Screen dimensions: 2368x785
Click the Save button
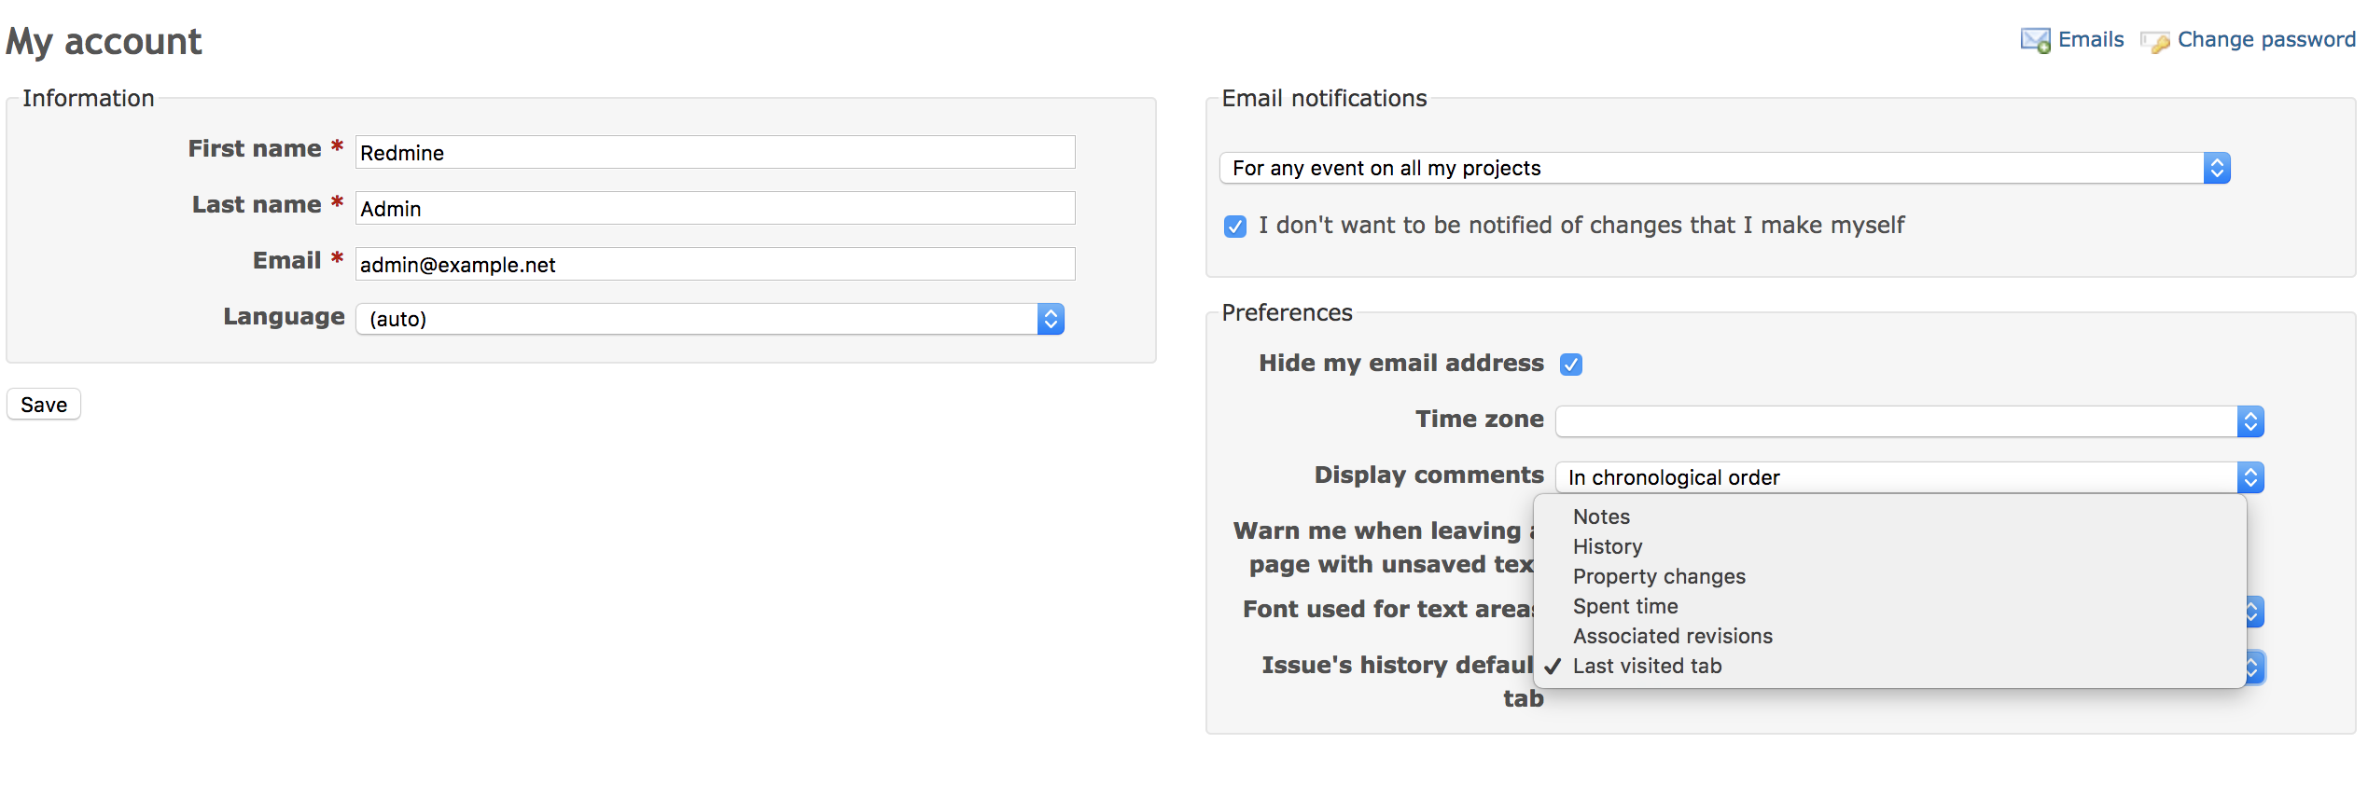click(x=44, y=405)
